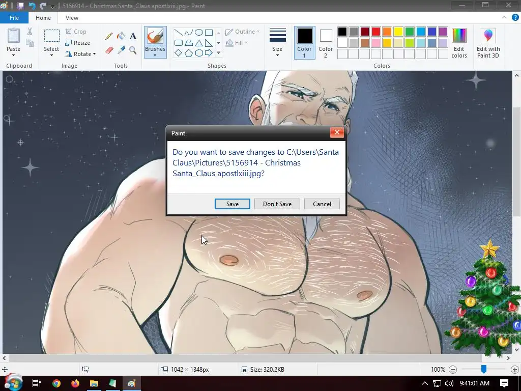Click the Crop button

pyautogui.click(x=76, y=32)
